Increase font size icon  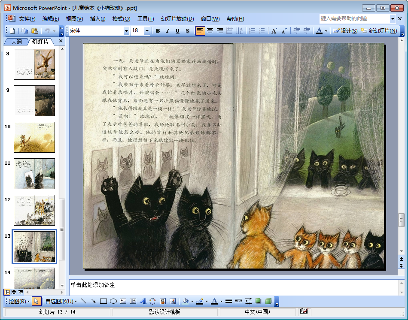pyautogui.click(x=274, y=31)
